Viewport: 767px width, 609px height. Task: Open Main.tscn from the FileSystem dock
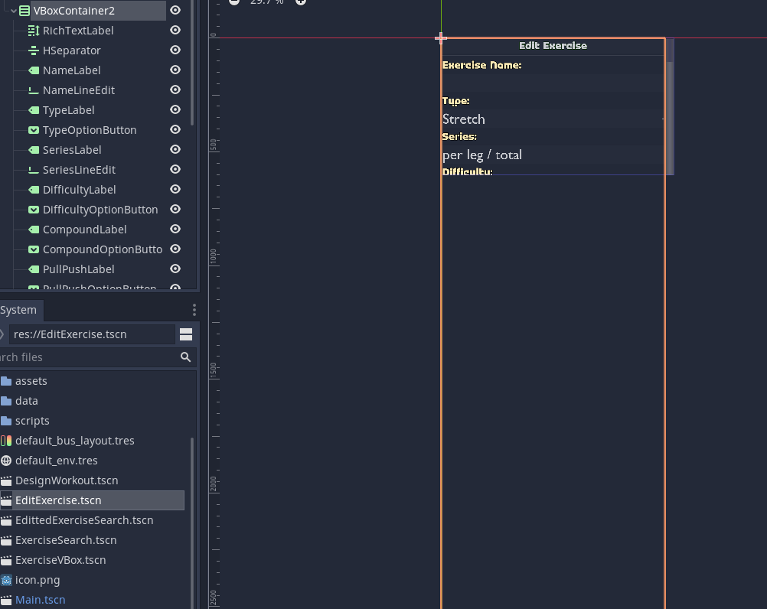39,599
